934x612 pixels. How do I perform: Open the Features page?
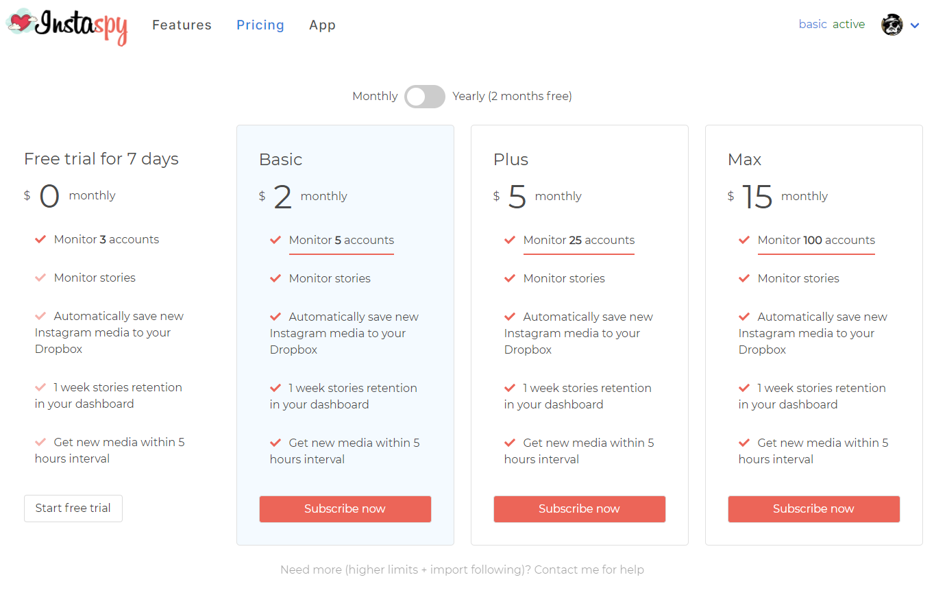182,25
